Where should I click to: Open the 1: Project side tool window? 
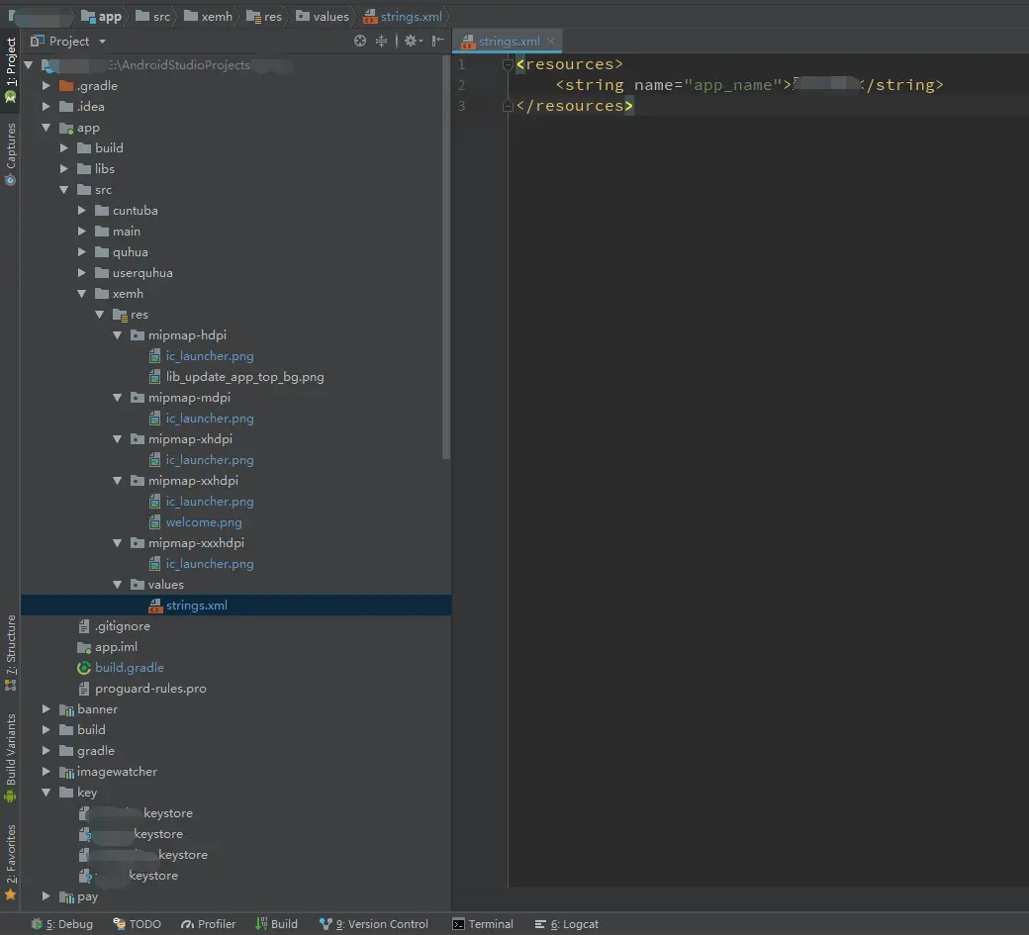[x=11, y=69]
